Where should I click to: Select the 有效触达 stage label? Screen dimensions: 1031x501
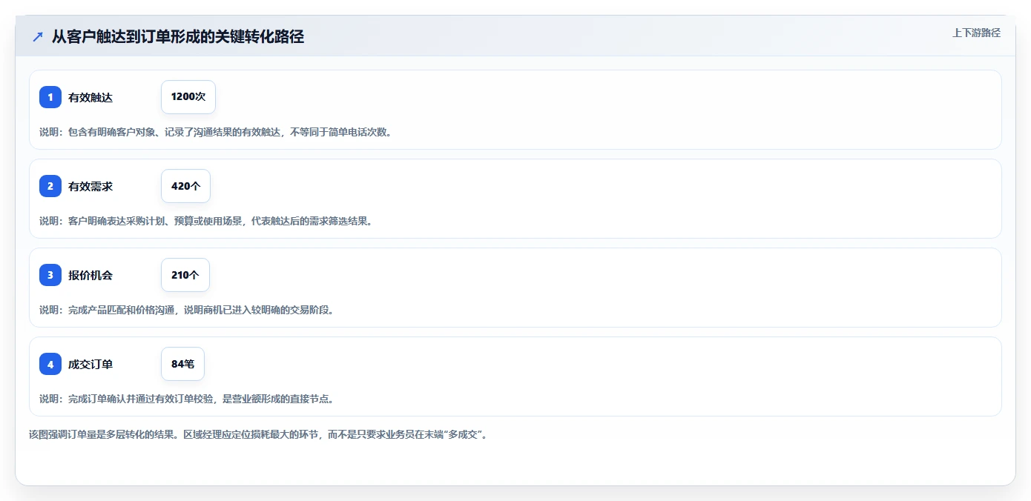90,98
